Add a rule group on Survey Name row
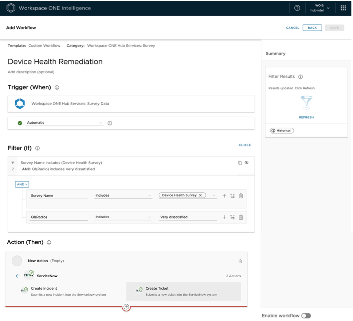 pyautogui.click(x=232, y=196)
